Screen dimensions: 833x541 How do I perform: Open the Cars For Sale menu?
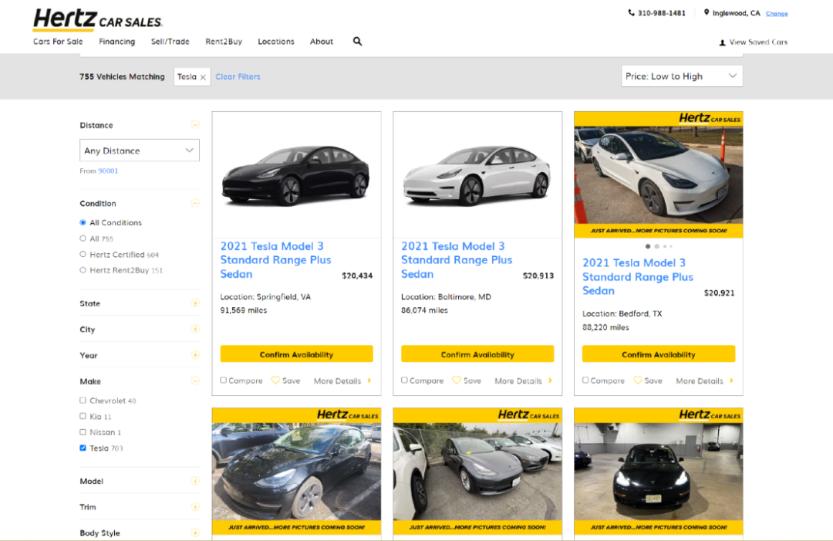coord(58,42)
